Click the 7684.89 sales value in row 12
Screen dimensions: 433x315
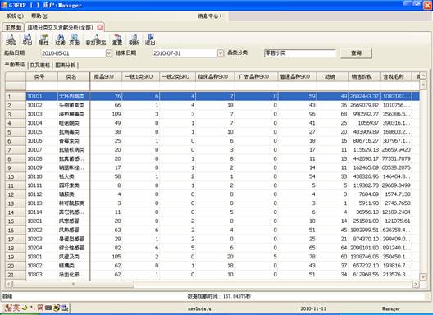coord(369,194)
